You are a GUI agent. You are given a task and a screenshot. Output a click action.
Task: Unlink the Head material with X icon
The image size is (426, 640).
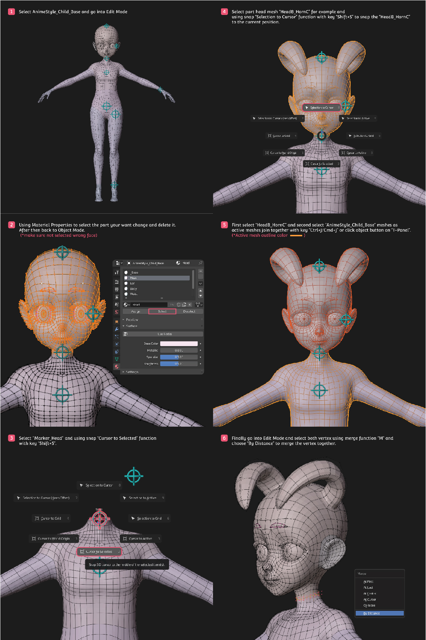point(190,305)
